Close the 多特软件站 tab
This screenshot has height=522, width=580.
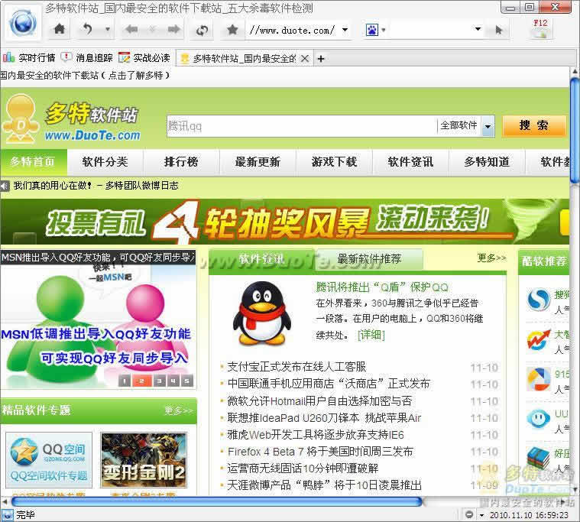coord(305,58)
